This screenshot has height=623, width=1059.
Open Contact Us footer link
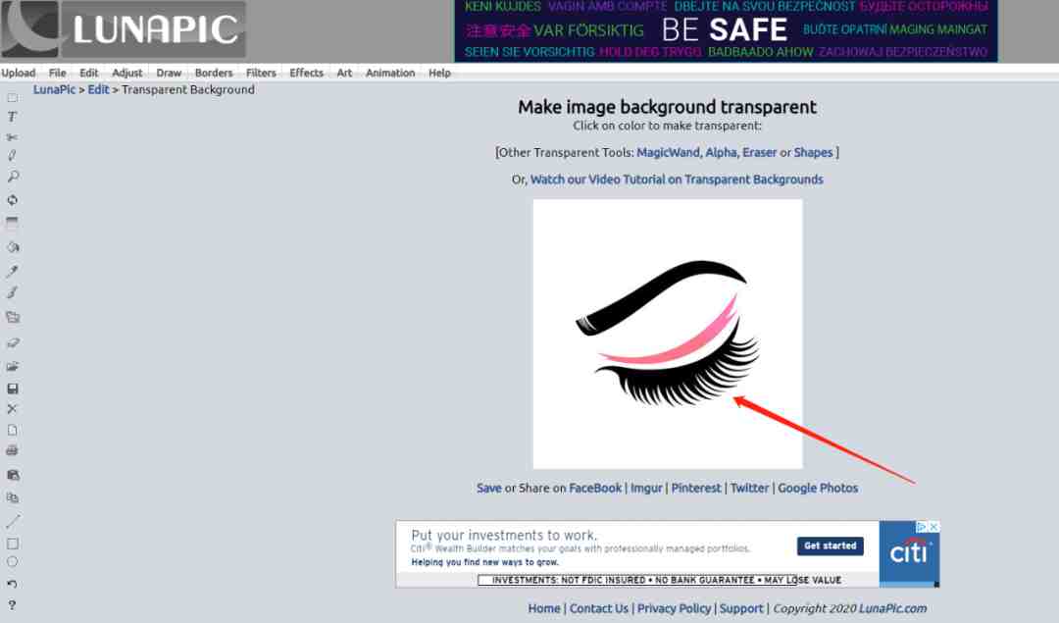pos(599,609)
